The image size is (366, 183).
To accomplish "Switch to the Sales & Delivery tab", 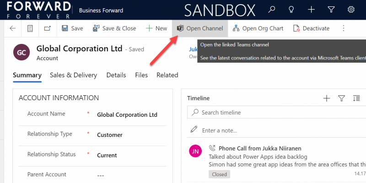I will point(73,75).
